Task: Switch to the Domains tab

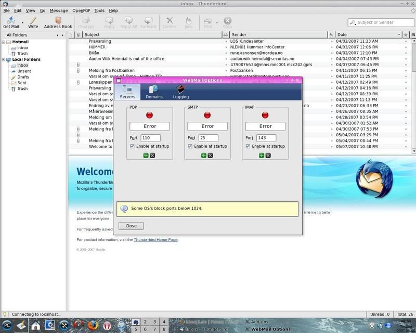Action: 154,92
